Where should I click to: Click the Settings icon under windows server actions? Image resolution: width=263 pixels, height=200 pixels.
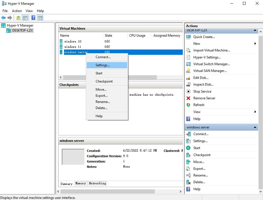188,141
